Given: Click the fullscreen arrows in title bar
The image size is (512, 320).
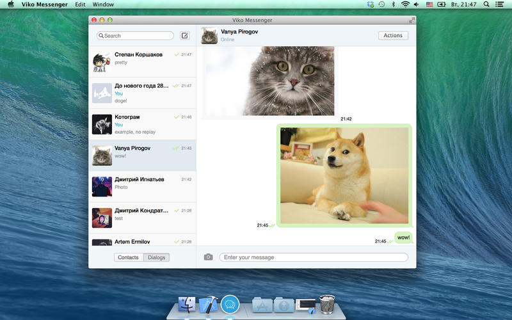Looking at the screenshot, I should [412, 20].
